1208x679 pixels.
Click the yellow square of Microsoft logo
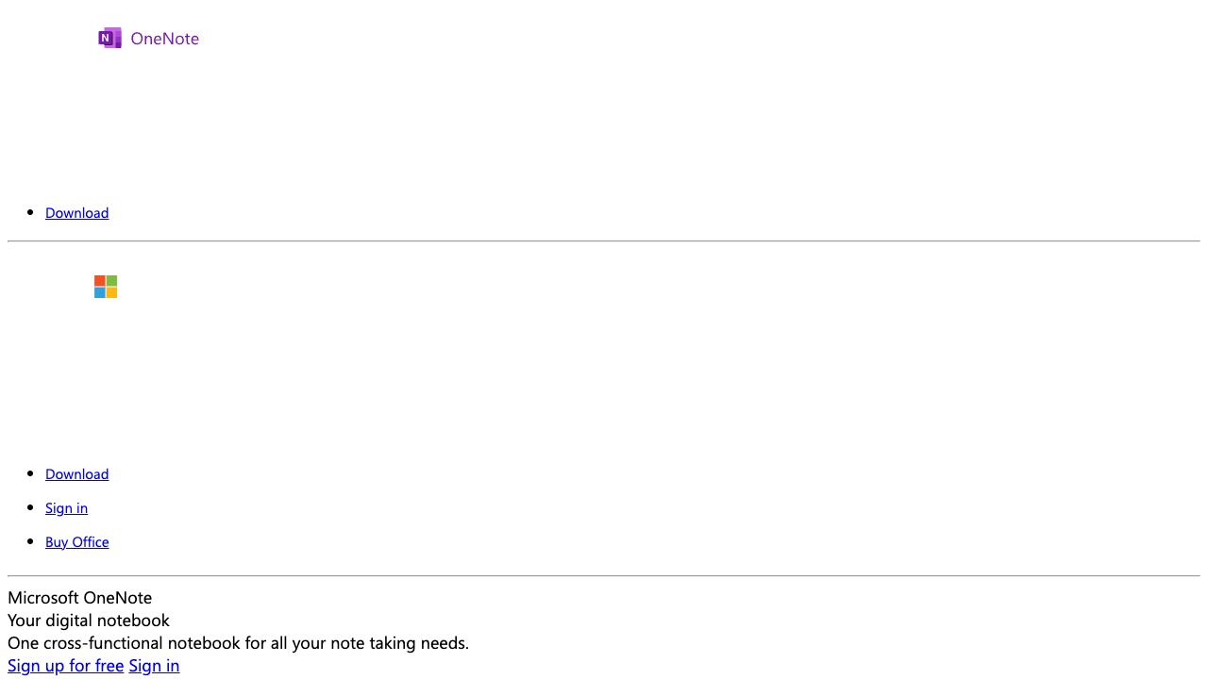(111, 292)
